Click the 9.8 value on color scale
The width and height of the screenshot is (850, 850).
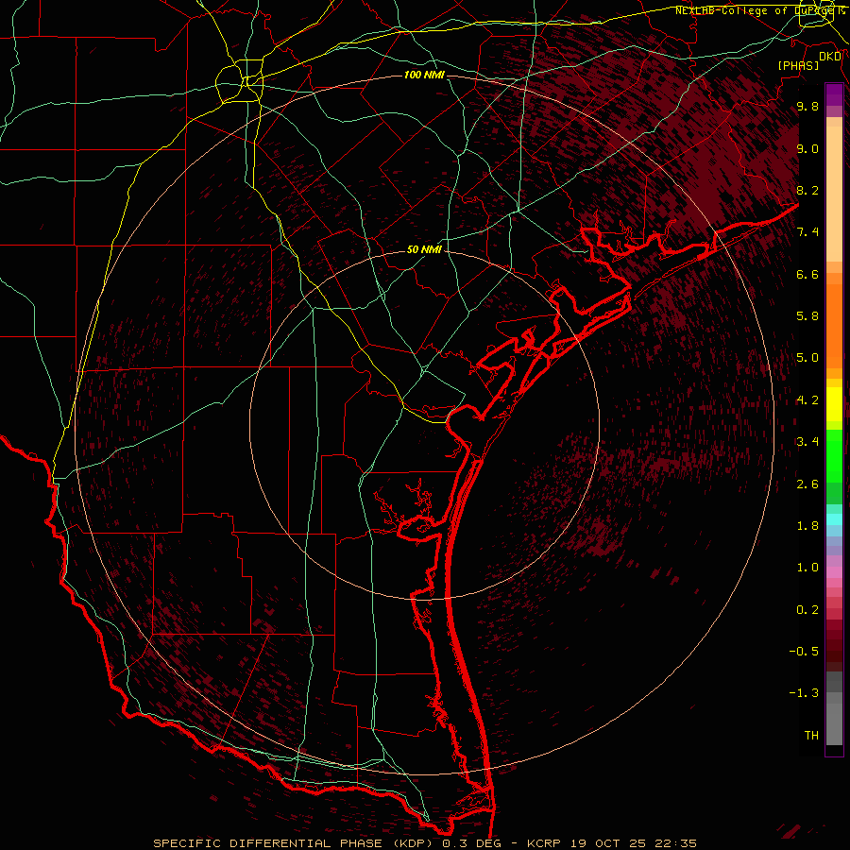click(x=807, y=107)
